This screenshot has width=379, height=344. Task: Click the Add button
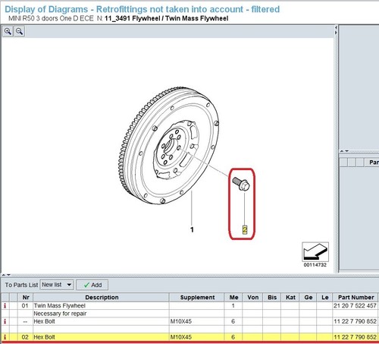(92, 285)
